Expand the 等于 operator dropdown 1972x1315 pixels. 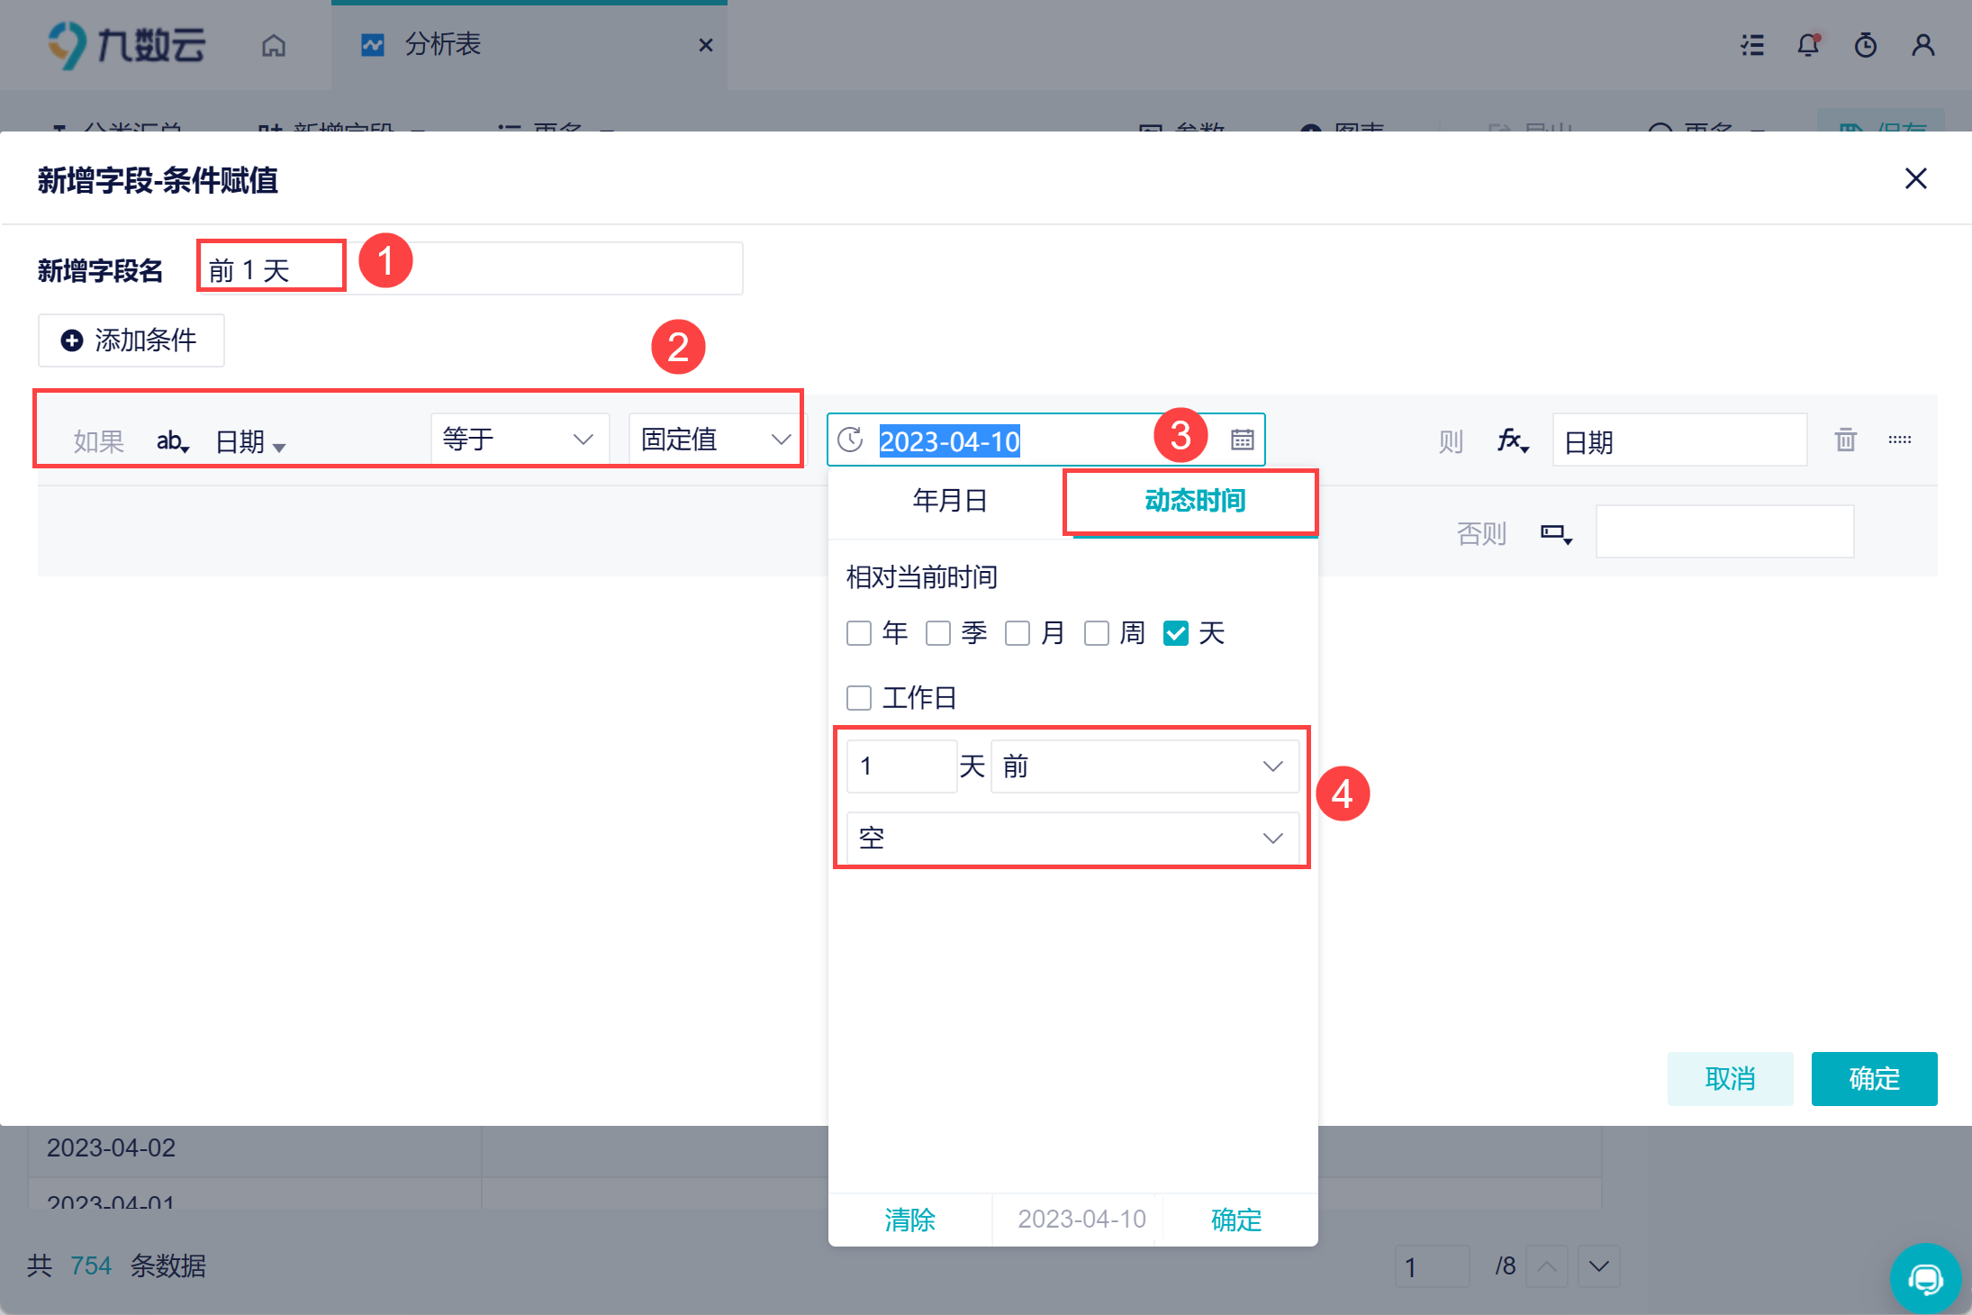[x=520, y=440]
